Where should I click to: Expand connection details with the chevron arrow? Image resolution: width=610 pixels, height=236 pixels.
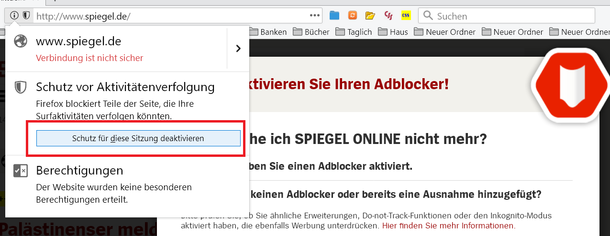pos(238,48)
